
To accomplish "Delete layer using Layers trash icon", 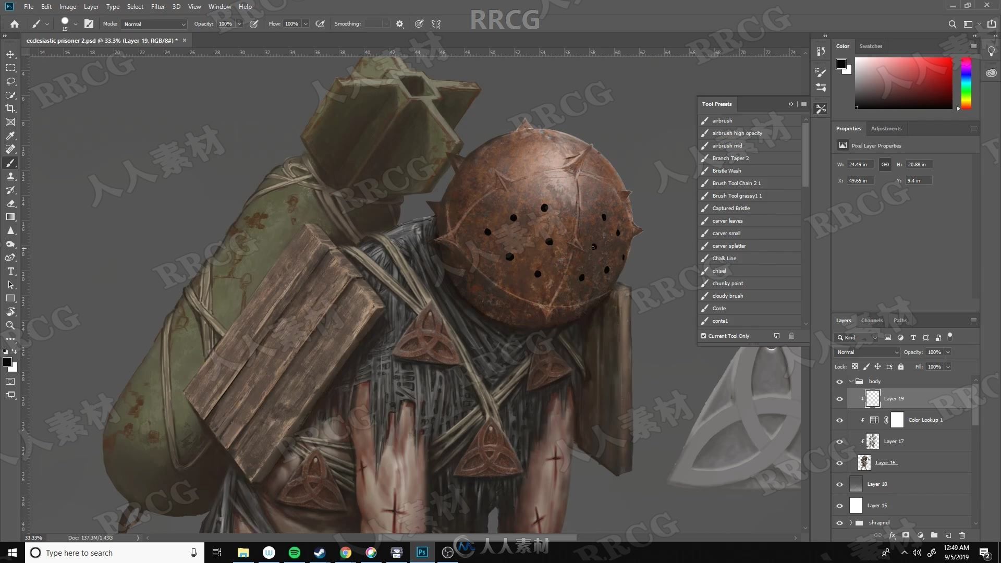I will point(962,535).
